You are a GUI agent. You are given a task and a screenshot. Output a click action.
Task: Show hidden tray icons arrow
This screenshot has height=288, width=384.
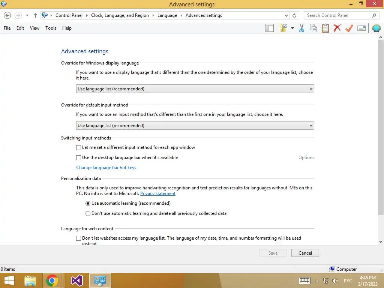[x=317, y=281]
